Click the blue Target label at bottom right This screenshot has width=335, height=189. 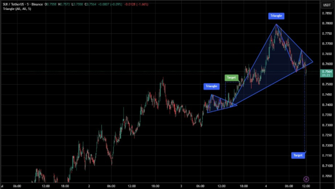[298, 155]
